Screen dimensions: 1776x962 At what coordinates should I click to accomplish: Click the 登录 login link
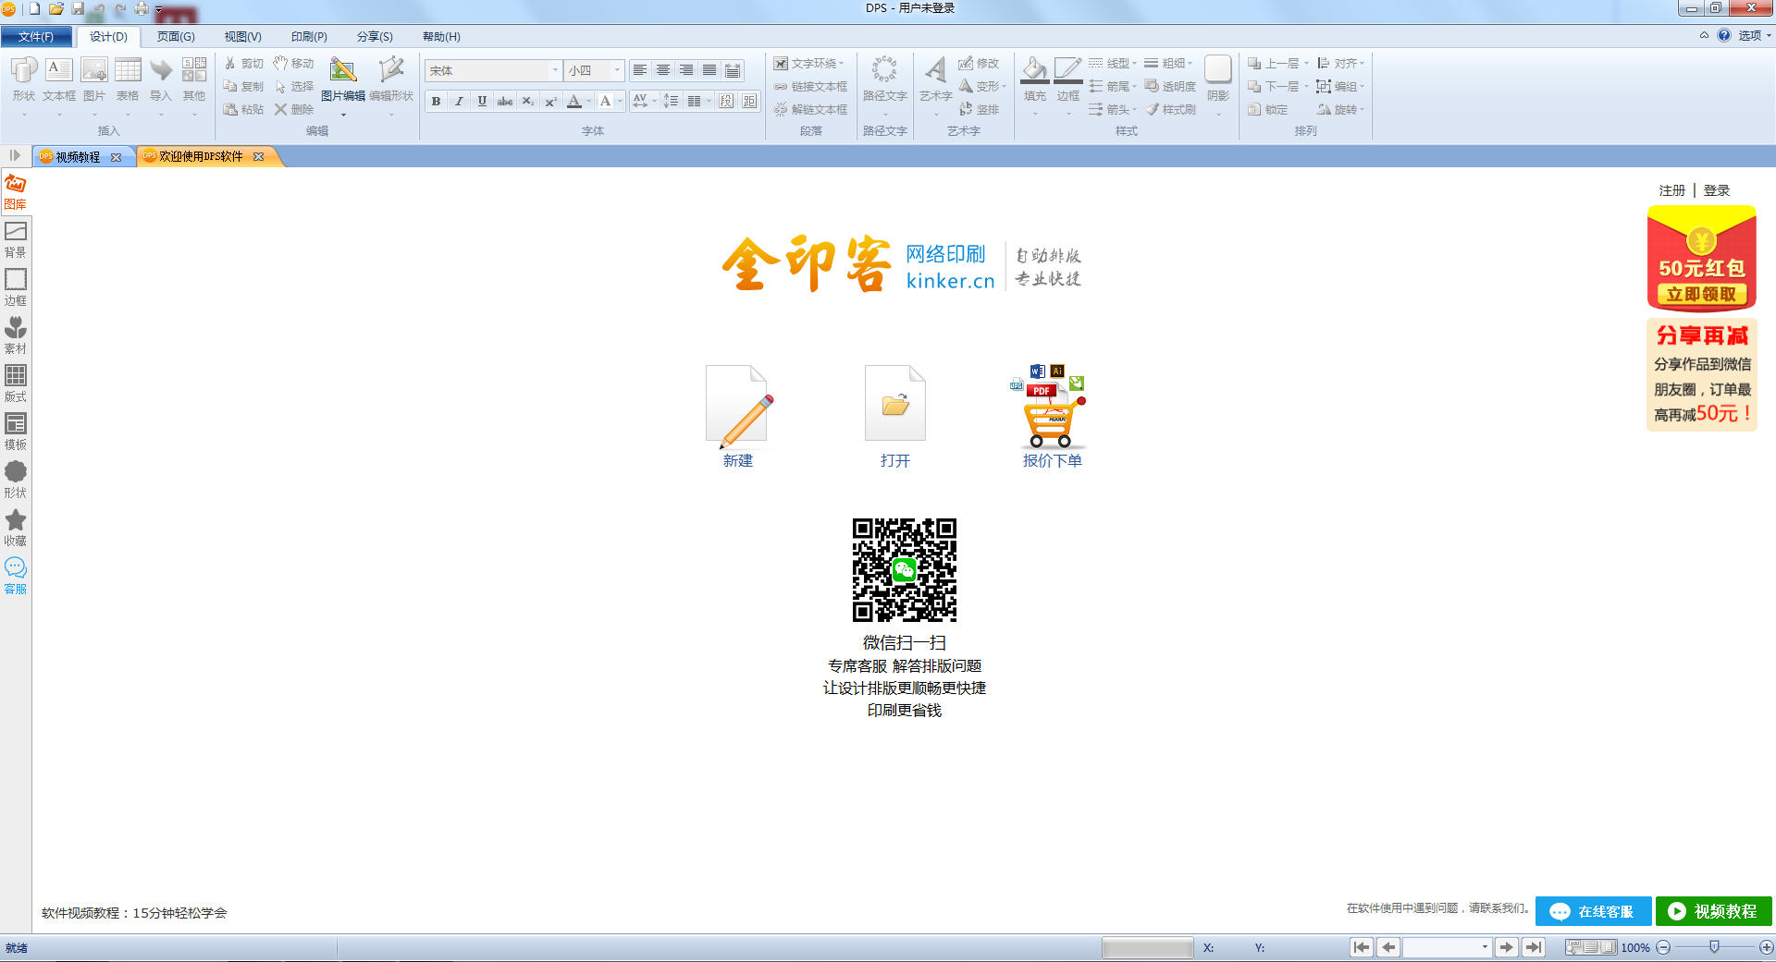pos(1716,189)
